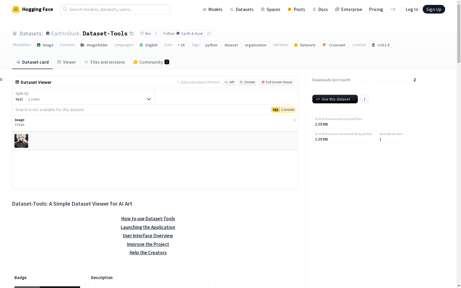Click the like count 0
Image resolution: width=461 pixels, height=288 pixels.
pos(156,33)
